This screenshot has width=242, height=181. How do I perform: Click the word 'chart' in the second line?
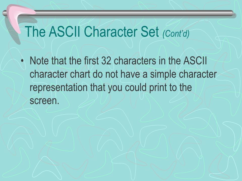coord(80,74)
